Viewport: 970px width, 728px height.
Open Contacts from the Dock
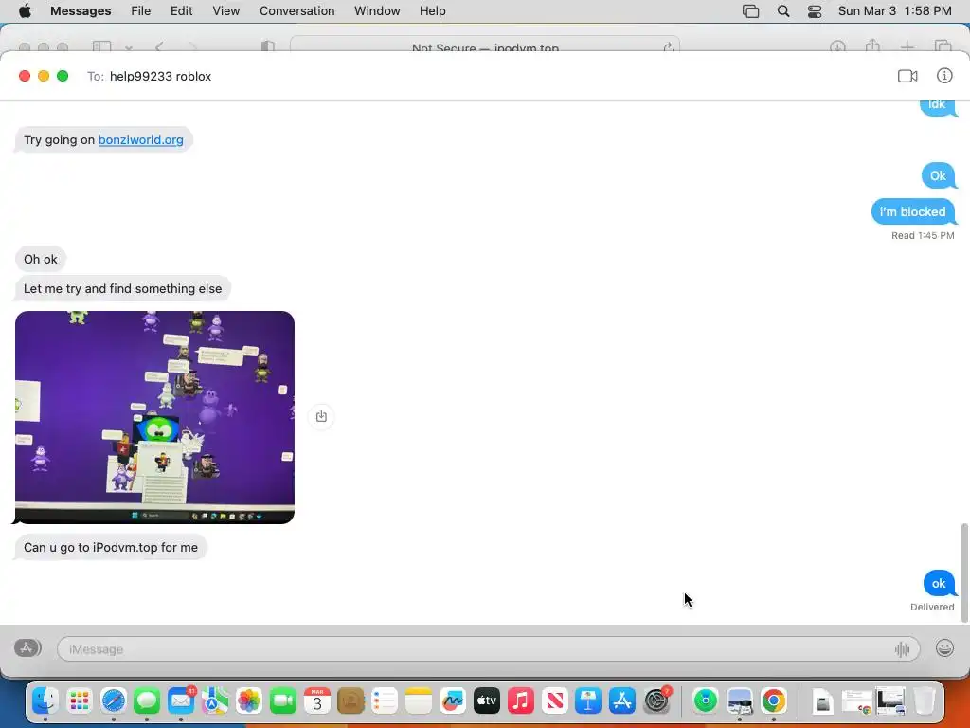(x=350, y=701)
